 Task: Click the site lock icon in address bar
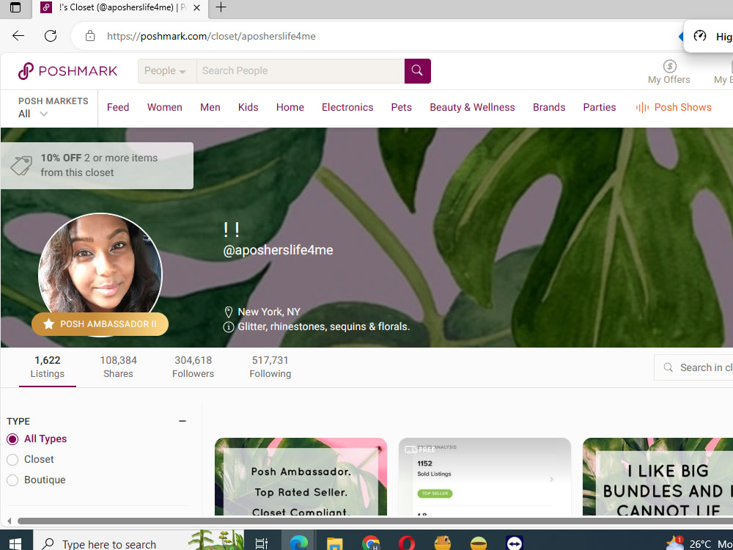pyautogui.click(x=90, y=36)
